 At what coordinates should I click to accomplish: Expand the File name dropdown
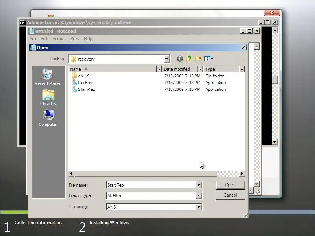click(x=198, y=185)
